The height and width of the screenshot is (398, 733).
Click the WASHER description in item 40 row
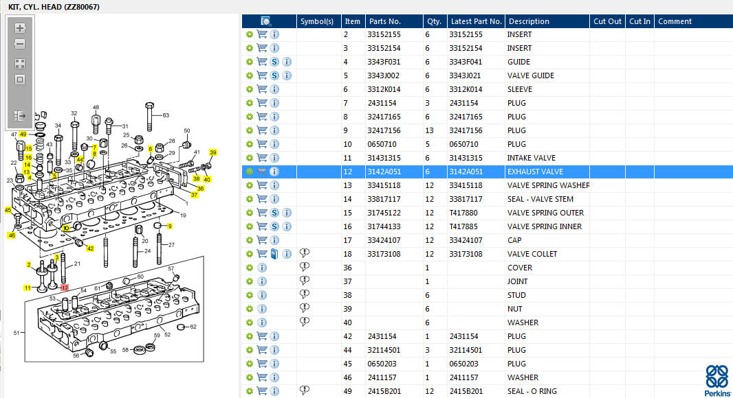pos(523,323)
